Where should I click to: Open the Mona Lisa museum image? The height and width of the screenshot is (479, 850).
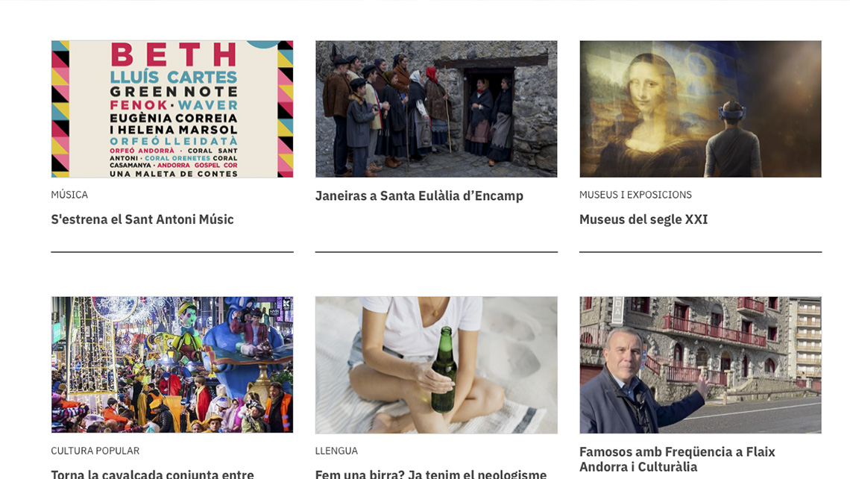click(x=700, y=109)
